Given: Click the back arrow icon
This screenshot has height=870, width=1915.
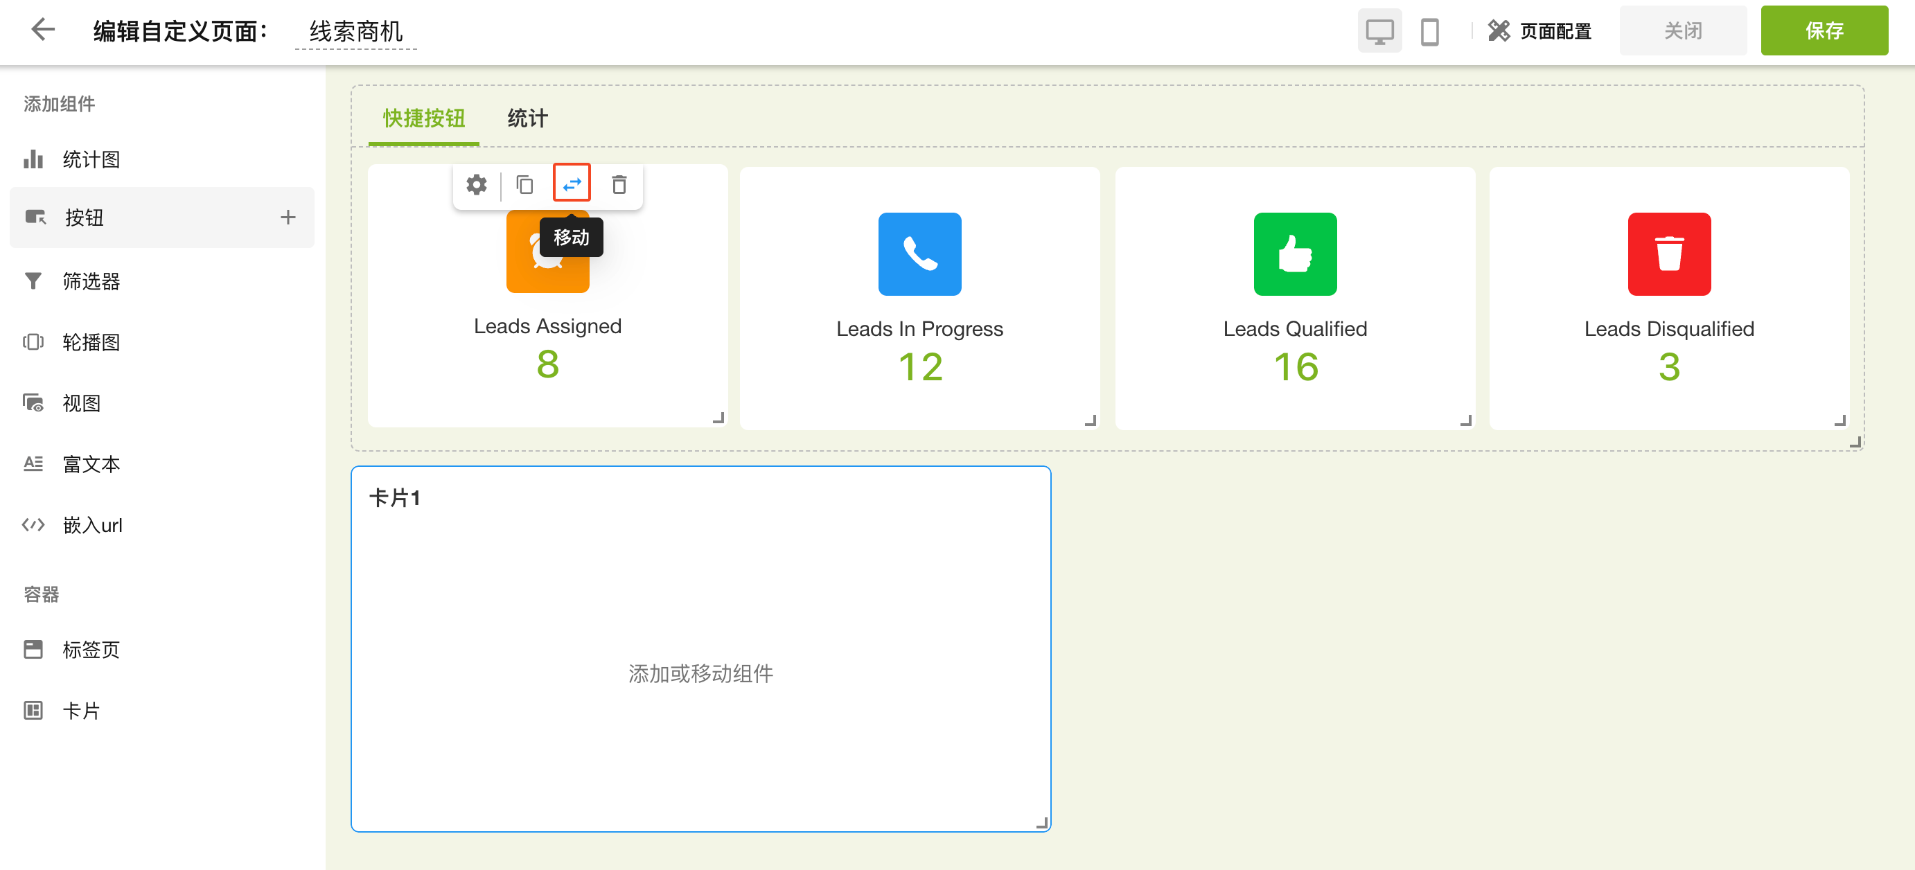Looking at the screenshot, I should [x=43, y=30].
